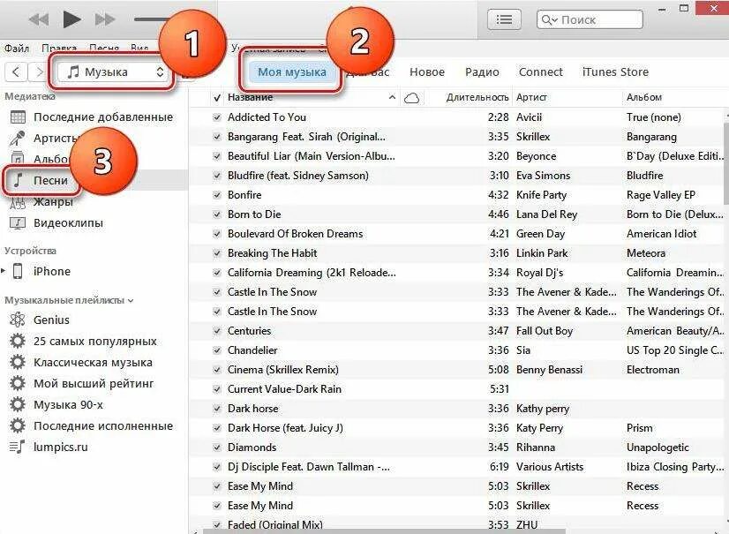The height and width of the screenshot is (534, 729).
Task: Open the Видеоклипы library view
Action: click(x=68, y=222)
